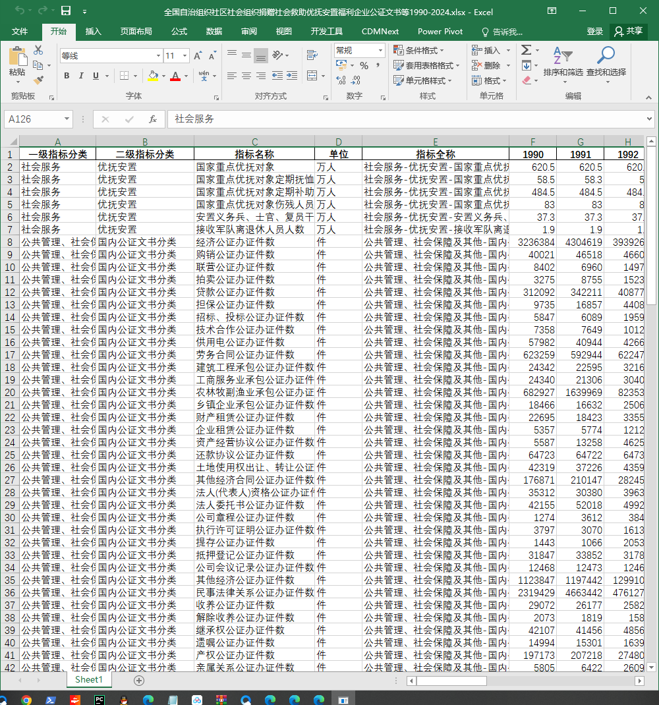
Task: Add a new sheet with plus button
Action: point(139,681)
